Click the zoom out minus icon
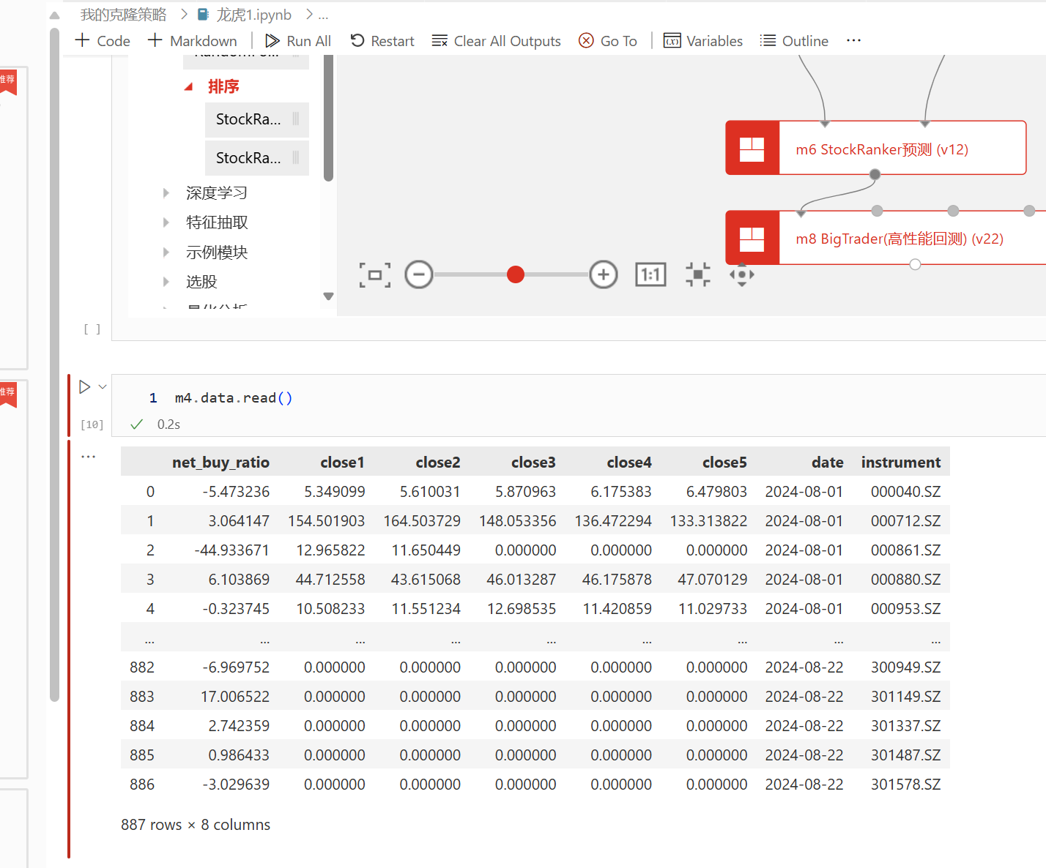This screenshot has width=1046, height=868. click(x=419, y=275)
